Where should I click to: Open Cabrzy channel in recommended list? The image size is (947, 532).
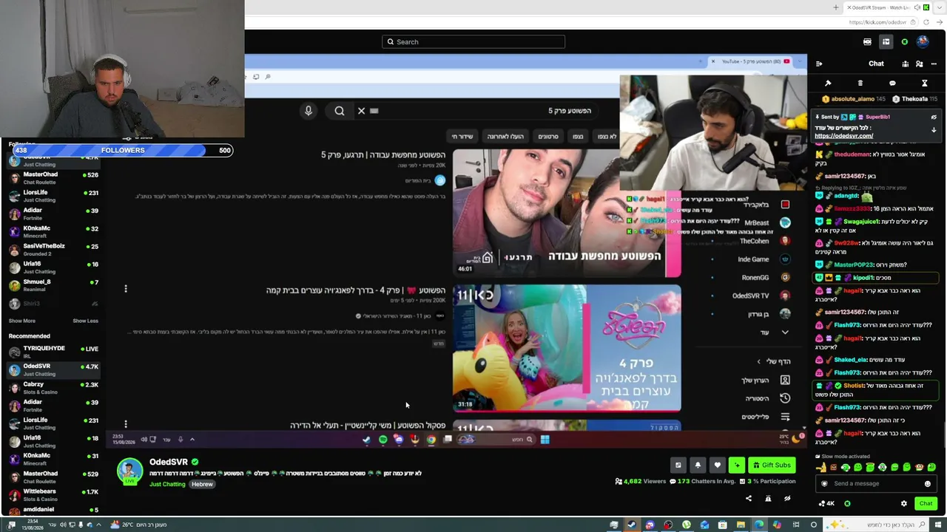coord(52,388)
